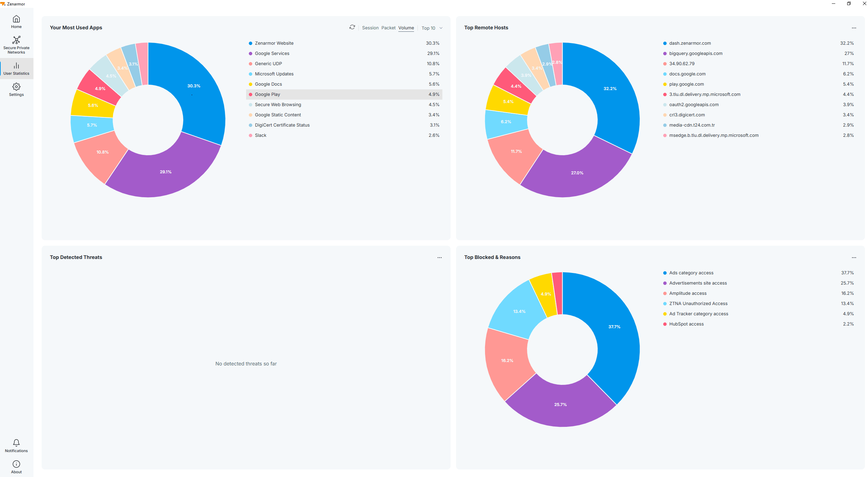
Task: Toggle Google Services legend entry
Action: (344, 54)
